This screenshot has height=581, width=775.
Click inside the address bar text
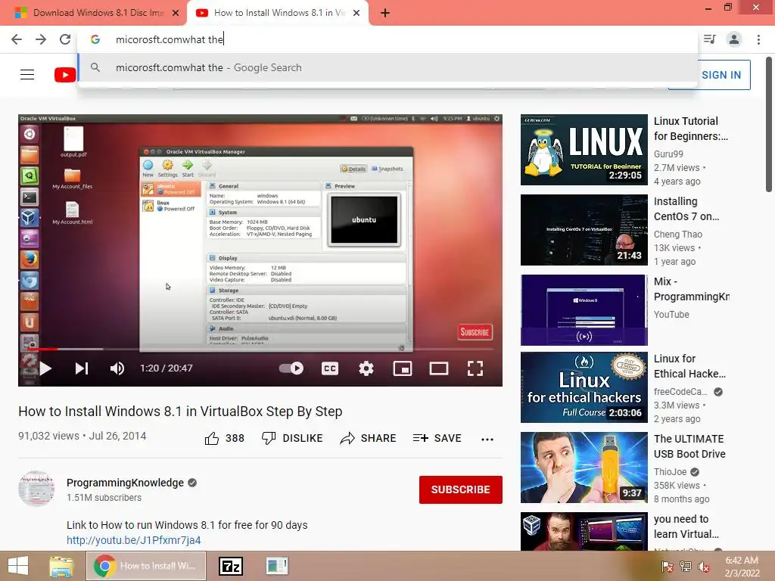tap(170, 39)
